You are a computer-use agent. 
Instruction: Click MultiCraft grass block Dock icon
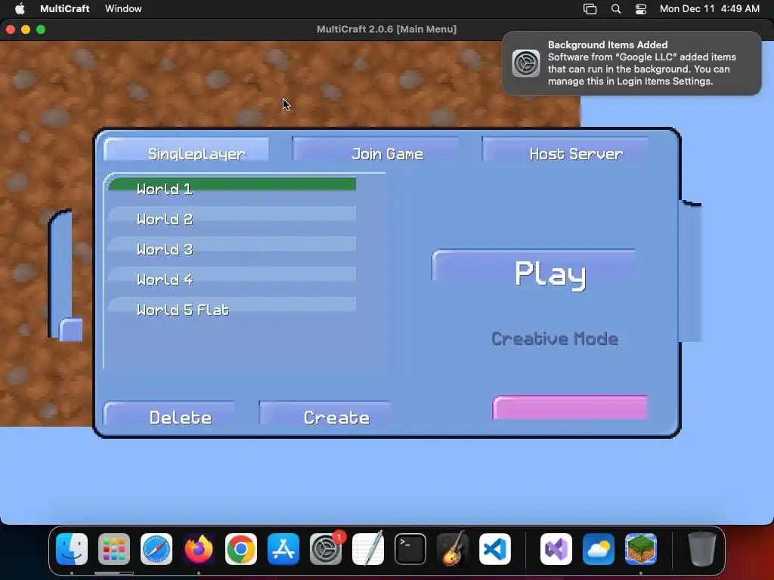pyautogui.click(x=641, y=549)
